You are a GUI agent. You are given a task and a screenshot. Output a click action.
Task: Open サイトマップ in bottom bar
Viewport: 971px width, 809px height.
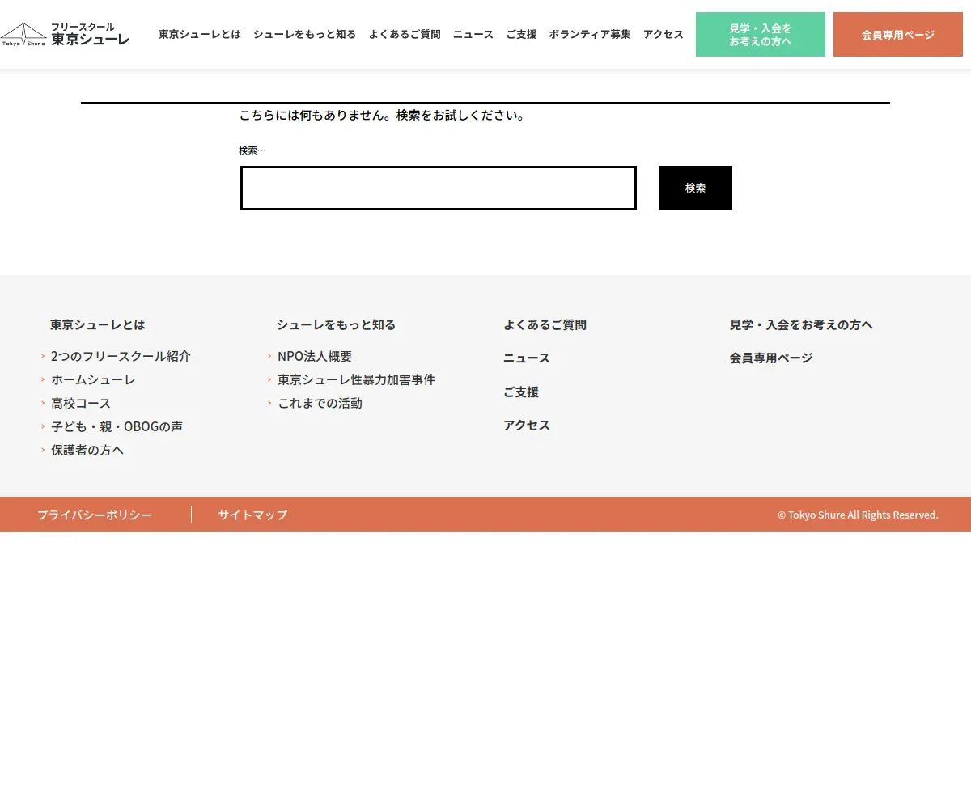252,515
